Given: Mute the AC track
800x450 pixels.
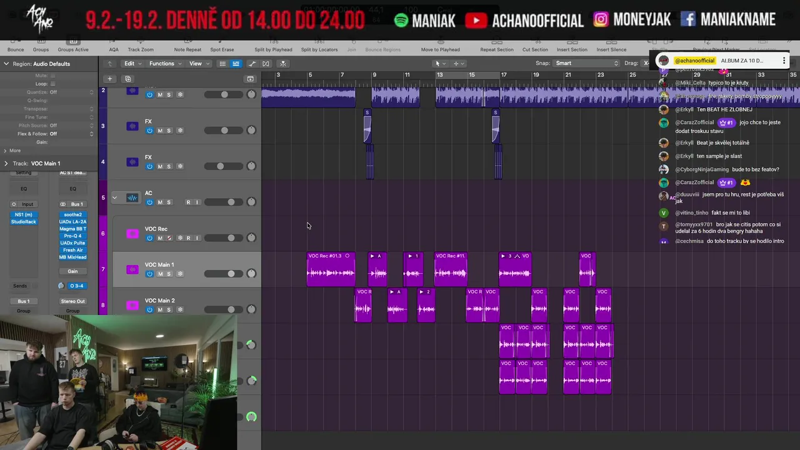Looking at the screenshot, I should click(160, 202).
